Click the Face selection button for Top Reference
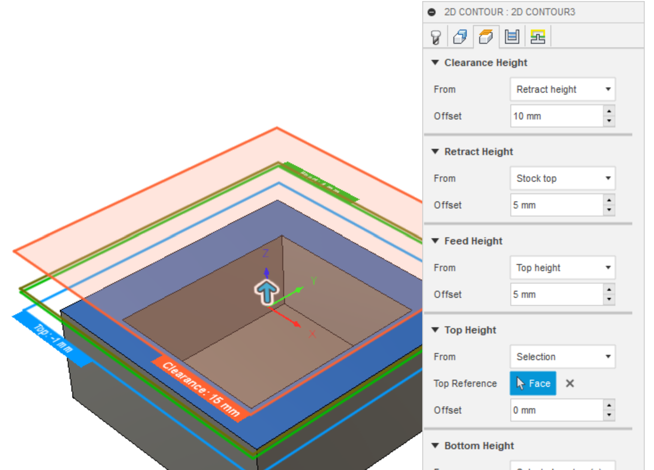 click(533, 383)
